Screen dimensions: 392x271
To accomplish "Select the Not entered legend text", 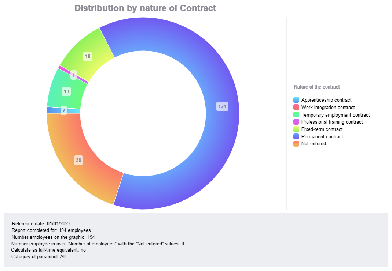I will click(314, 144).
